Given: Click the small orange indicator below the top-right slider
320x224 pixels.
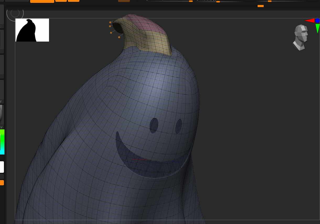Looking at the screenshot, I should [261, 6].
